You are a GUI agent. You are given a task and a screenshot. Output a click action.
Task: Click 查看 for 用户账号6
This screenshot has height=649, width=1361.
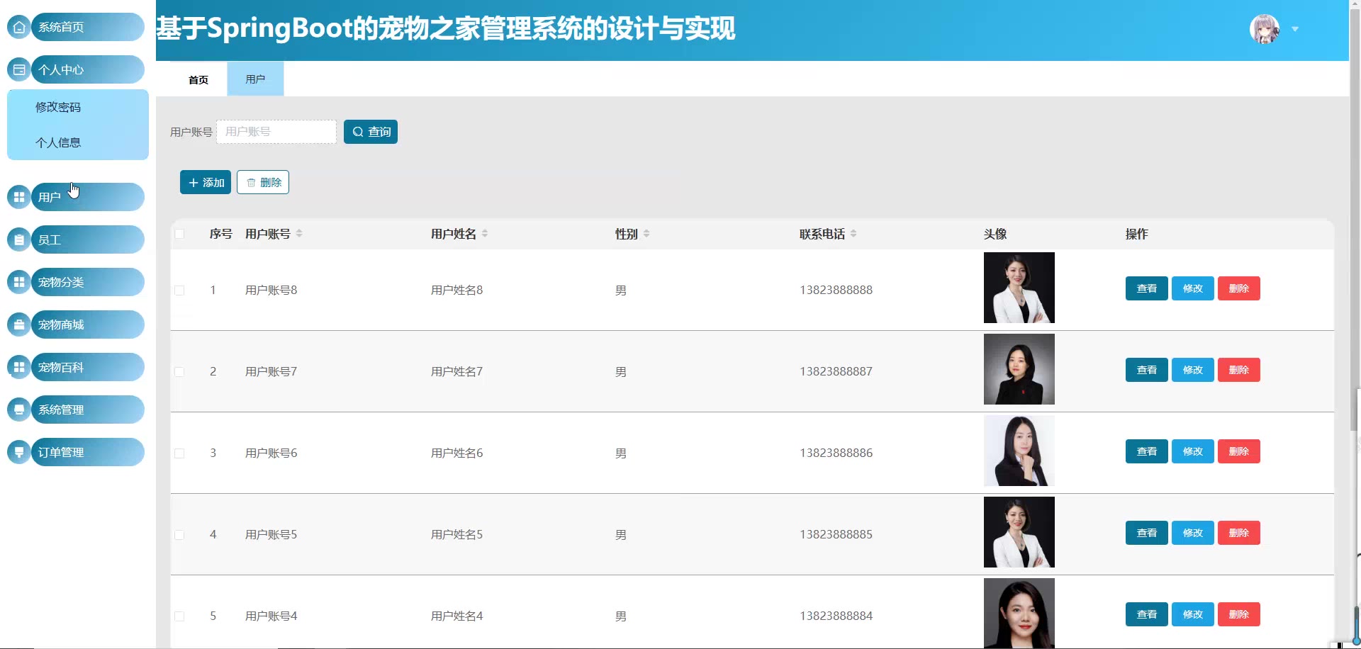click(1147, 451)
